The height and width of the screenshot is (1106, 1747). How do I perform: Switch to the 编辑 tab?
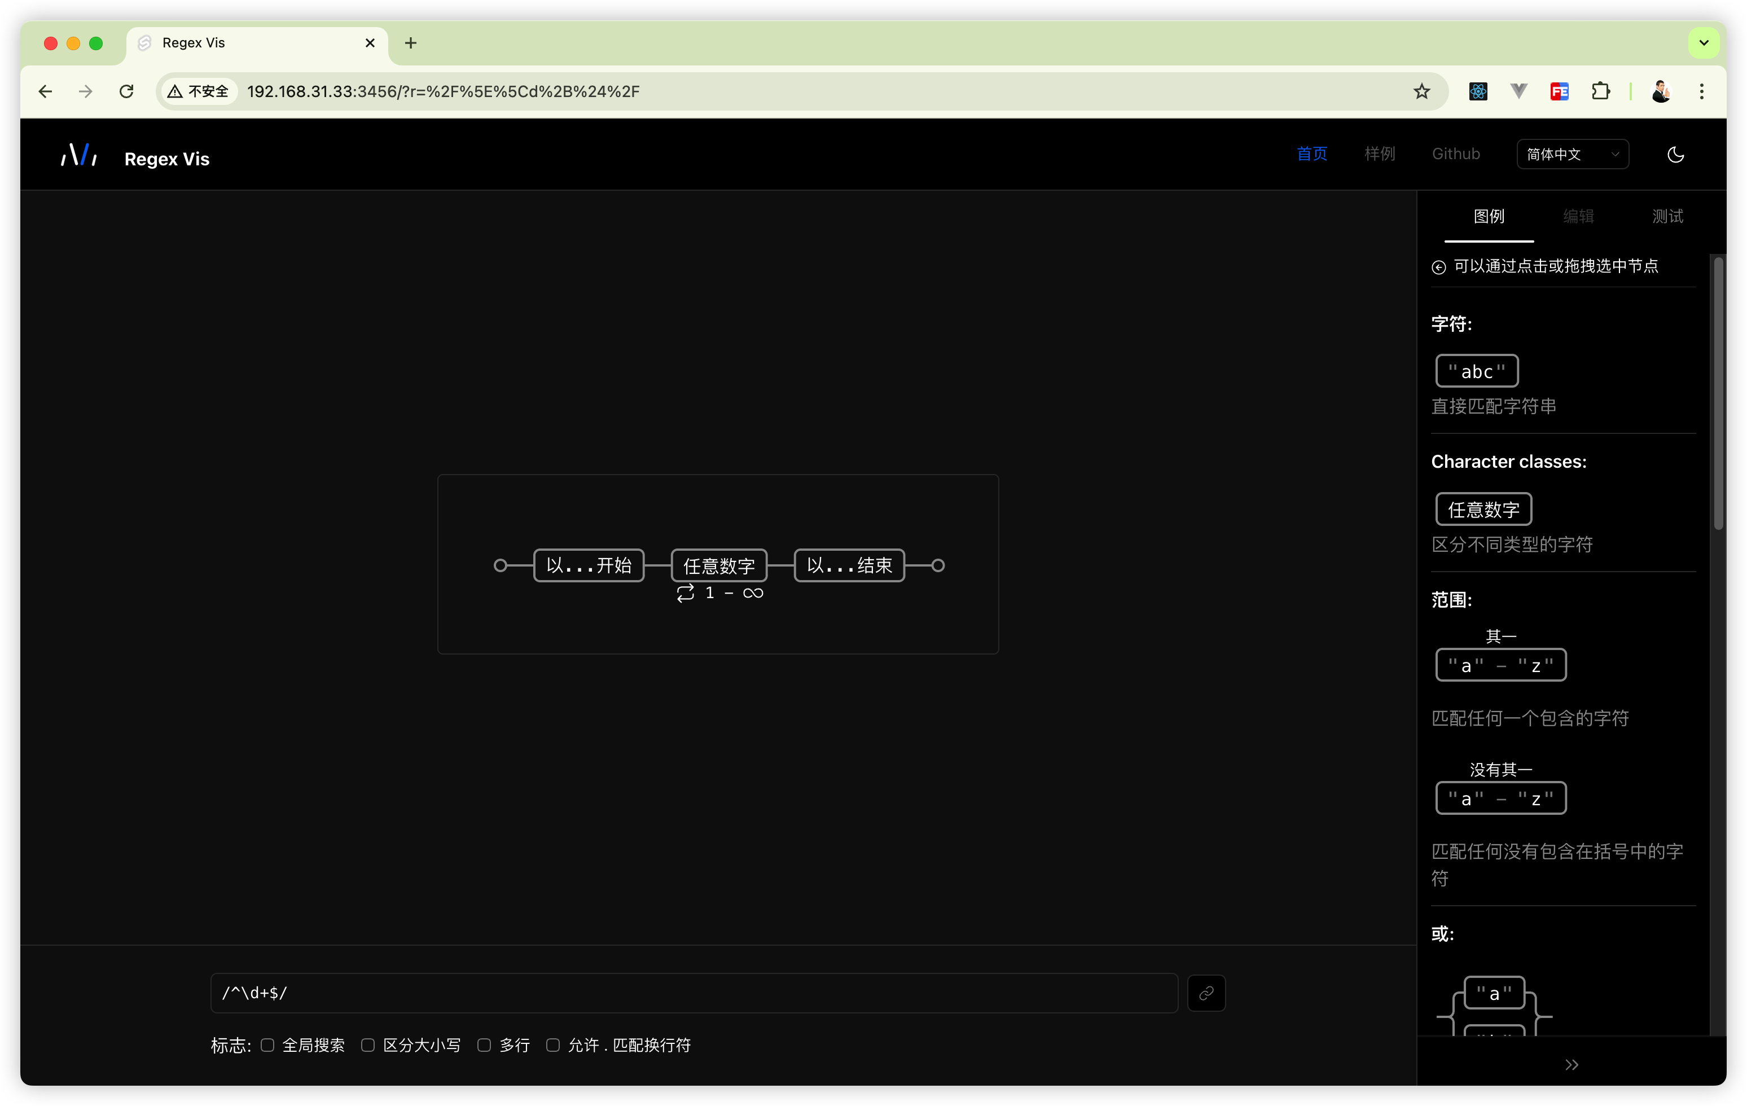[x=1578, y=216]
